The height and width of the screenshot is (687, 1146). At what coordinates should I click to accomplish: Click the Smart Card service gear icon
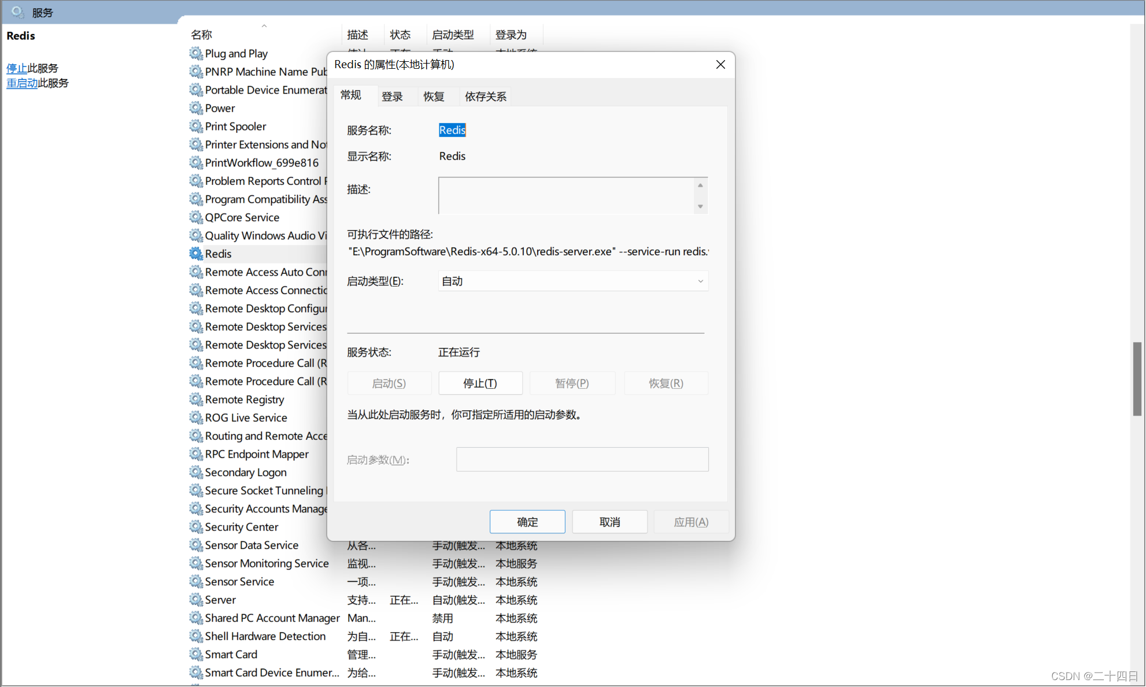pos(196,654)
